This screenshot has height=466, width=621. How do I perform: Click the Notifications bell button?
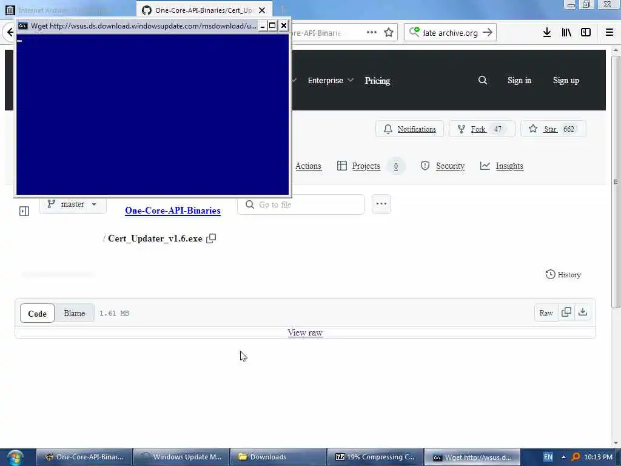point(409,129)
